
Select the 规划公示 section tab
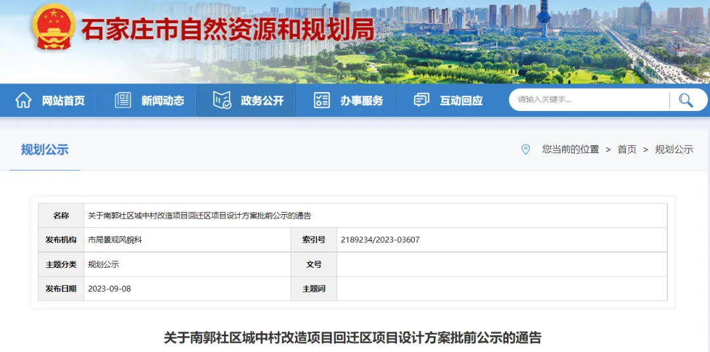coord(45,150)
